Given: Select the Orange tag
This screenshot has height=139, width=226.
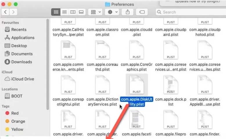Looking at the screenshot, I should 15,121.
